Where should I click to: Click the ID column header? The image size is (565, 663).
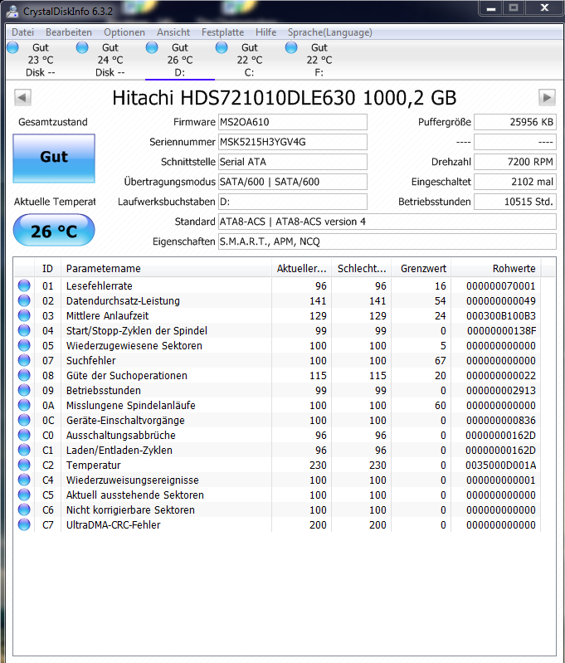pos(47,269)
